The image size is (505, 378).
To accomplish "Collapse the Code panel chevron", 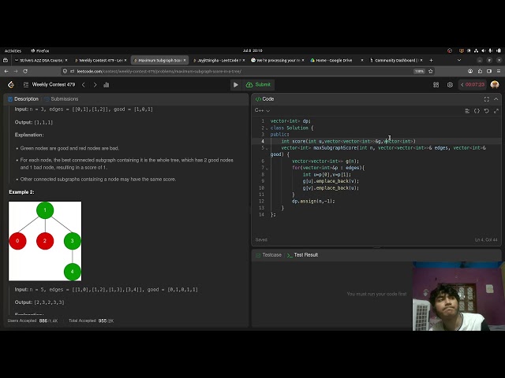I will click(496, 99).
